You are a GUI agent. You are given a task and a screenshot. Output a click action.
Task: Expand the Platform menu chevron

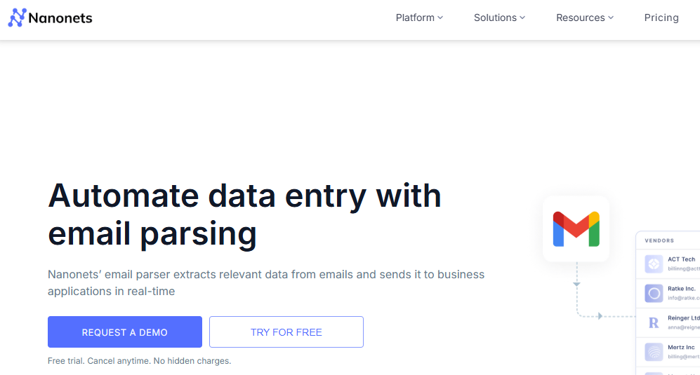pyautogui.click(x=441, y=18)
